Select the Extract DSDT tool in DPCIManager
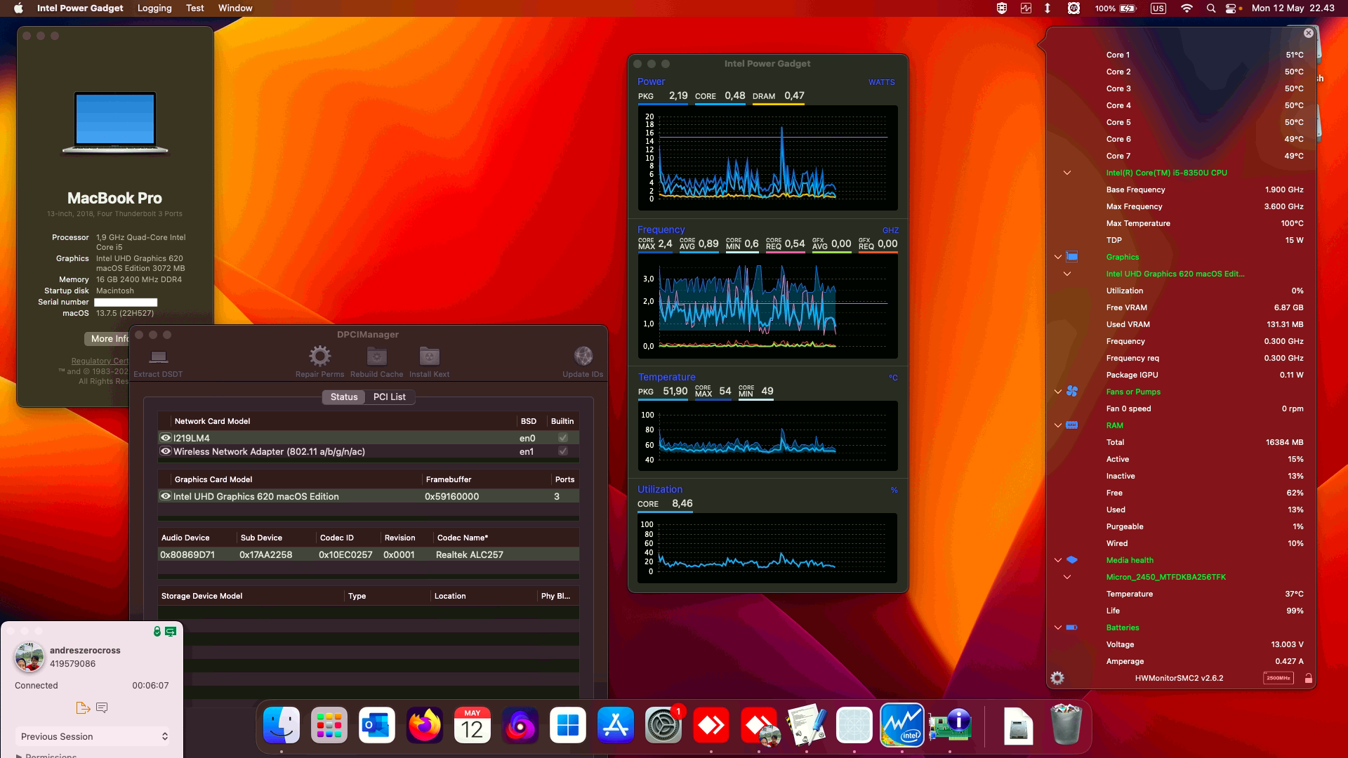 (x=157, y=359)
